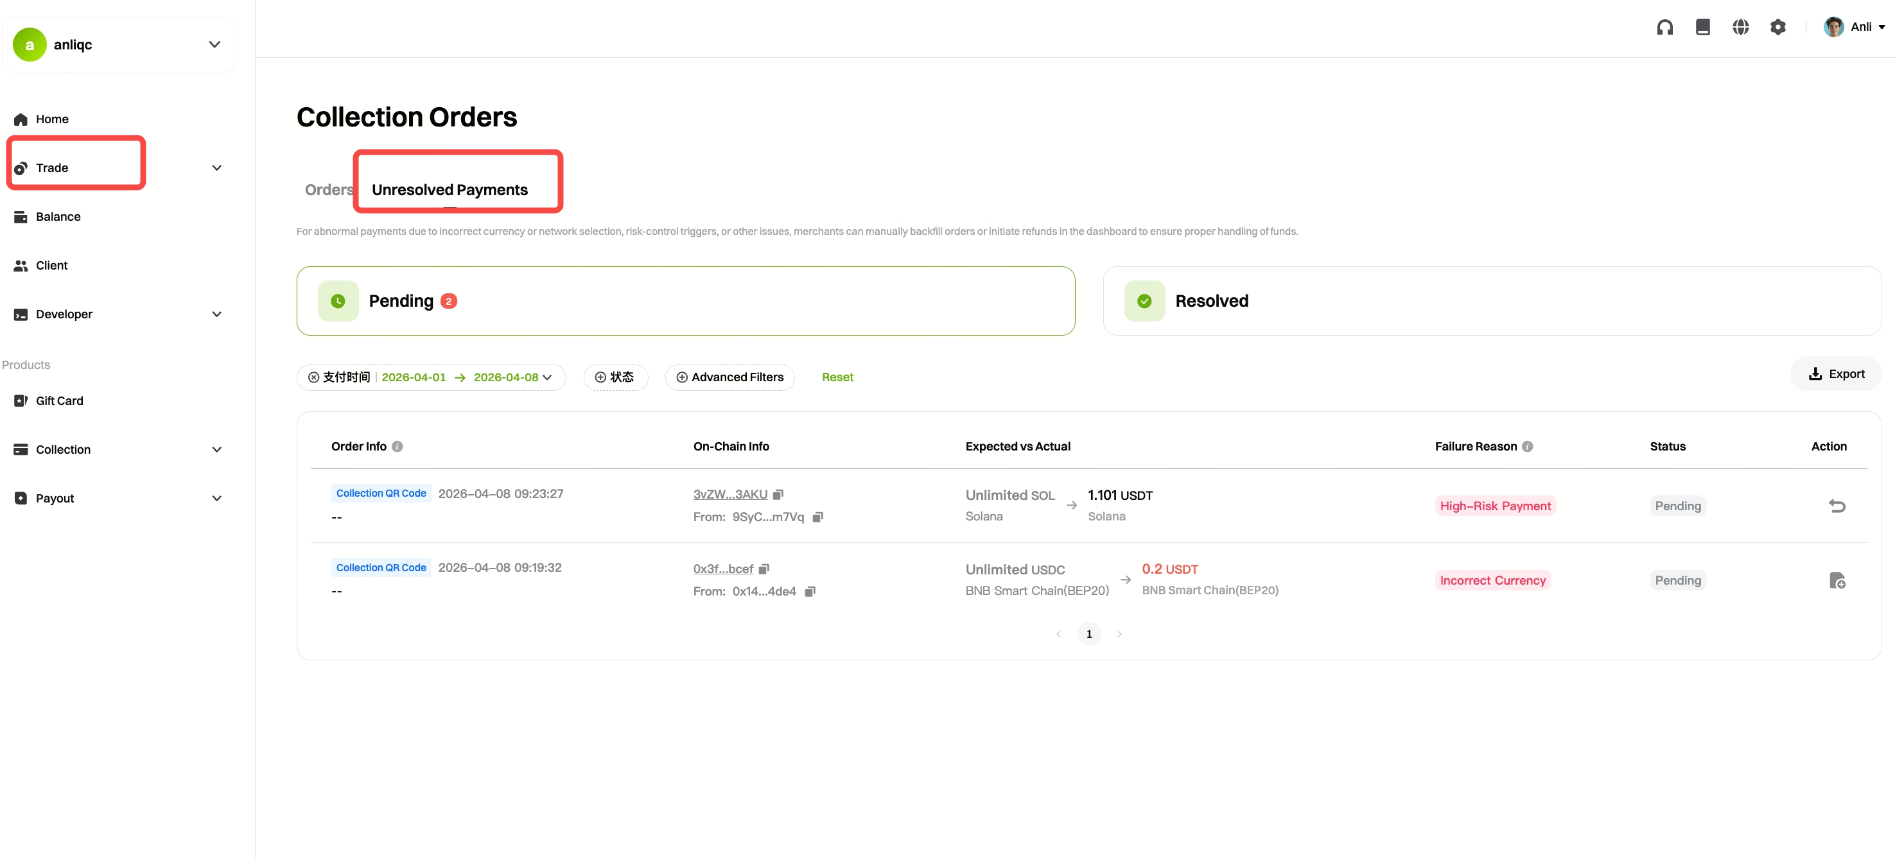The height and width of the screenshot is (858, 1895).
Task: Select the Pending status card
Action: point(685,301)
